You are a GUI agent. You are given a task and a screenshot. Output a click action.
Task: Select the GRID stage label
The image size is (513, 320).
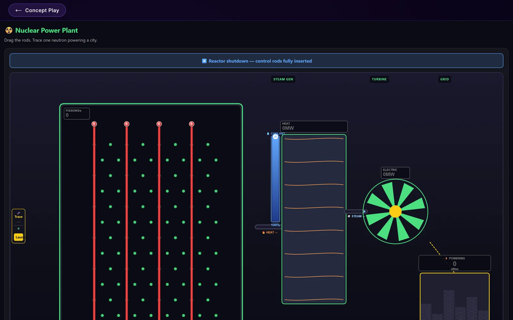click(444, 79)
